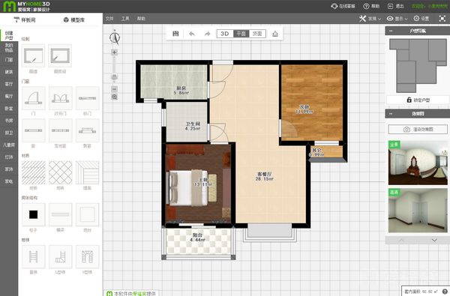Collapse the renderings (效果图) panel
Image resolution: width=450 pixels, height=296 pixels.
pyautogui.click(x=391, y=114)
